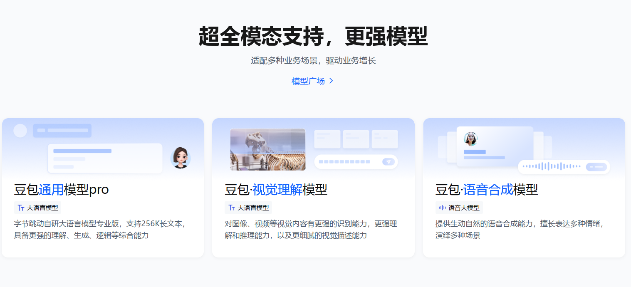Screen dimensions: 631x287
Task: Click the text icon under 豆包·视觉理解模型
Action: (x=232, y=208)
